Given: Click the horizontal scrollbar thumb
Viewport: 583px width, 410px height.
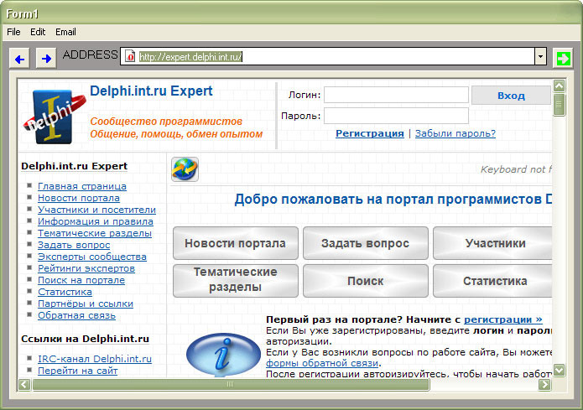Looking at the screenshot, I should (x=231, y=384).
